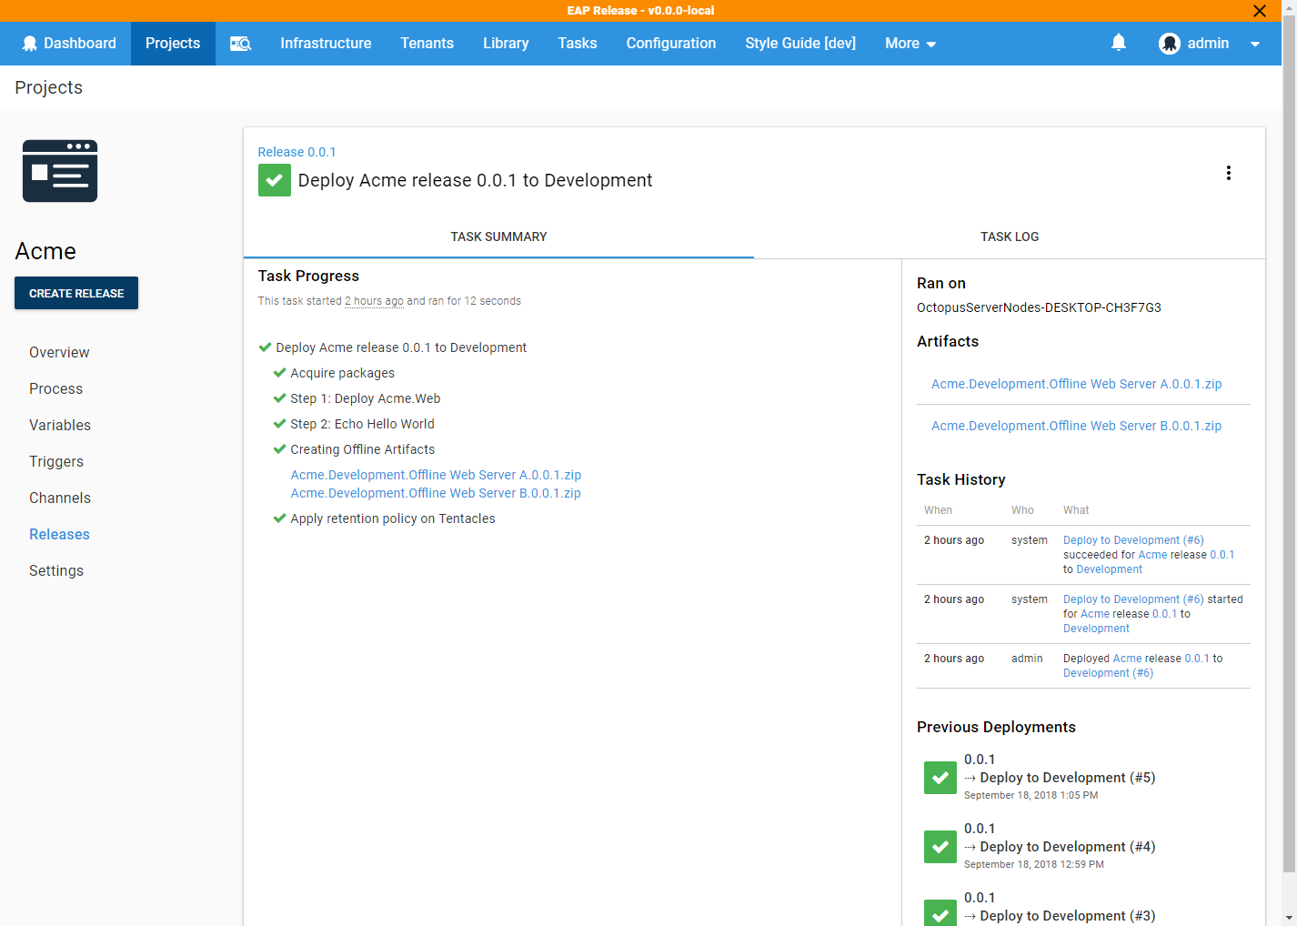Click the checkmark next to Acquire packages
Image resolution: width=1297 pixels, height=926 pixels.
pos(280,373)
